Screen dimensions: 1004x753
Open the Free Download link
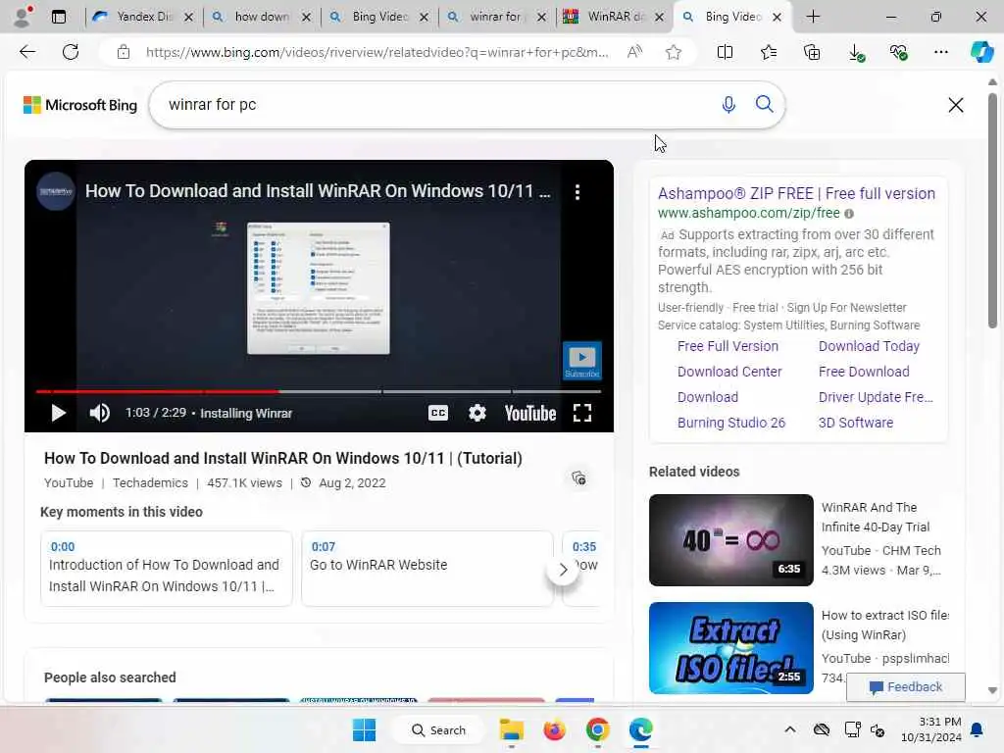click(x=864, y=372)
